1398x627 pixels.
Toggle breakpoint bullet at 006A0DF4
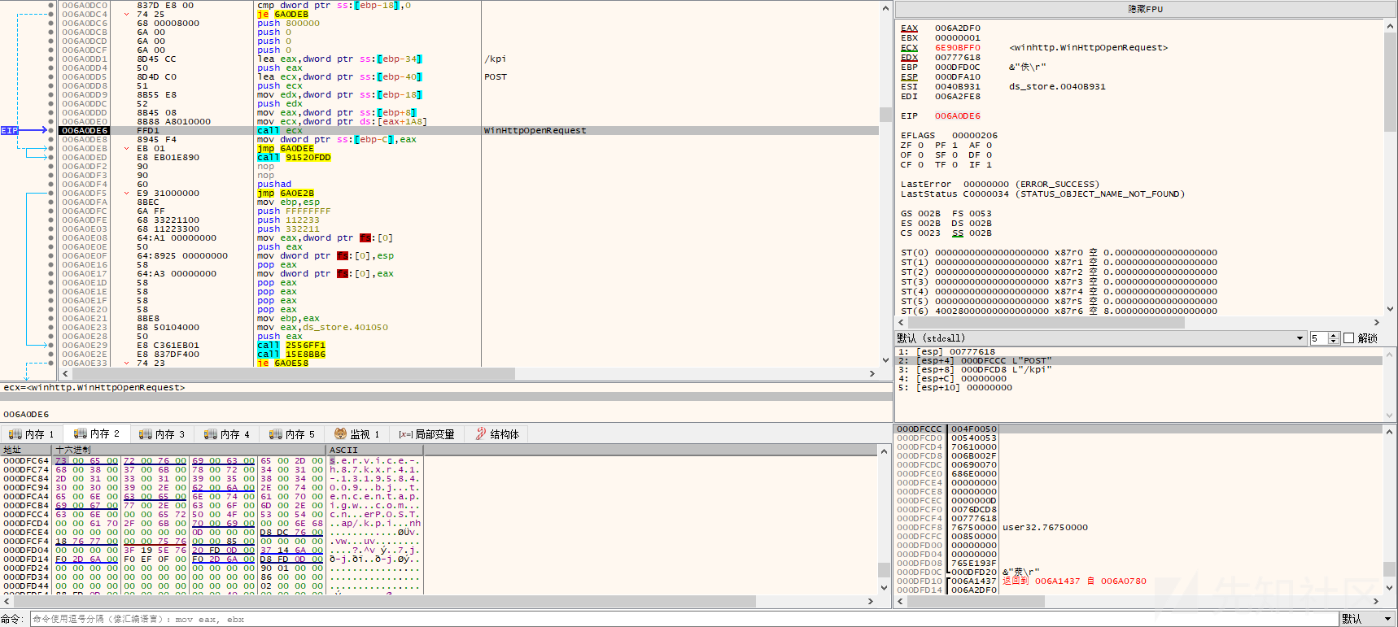50,184
